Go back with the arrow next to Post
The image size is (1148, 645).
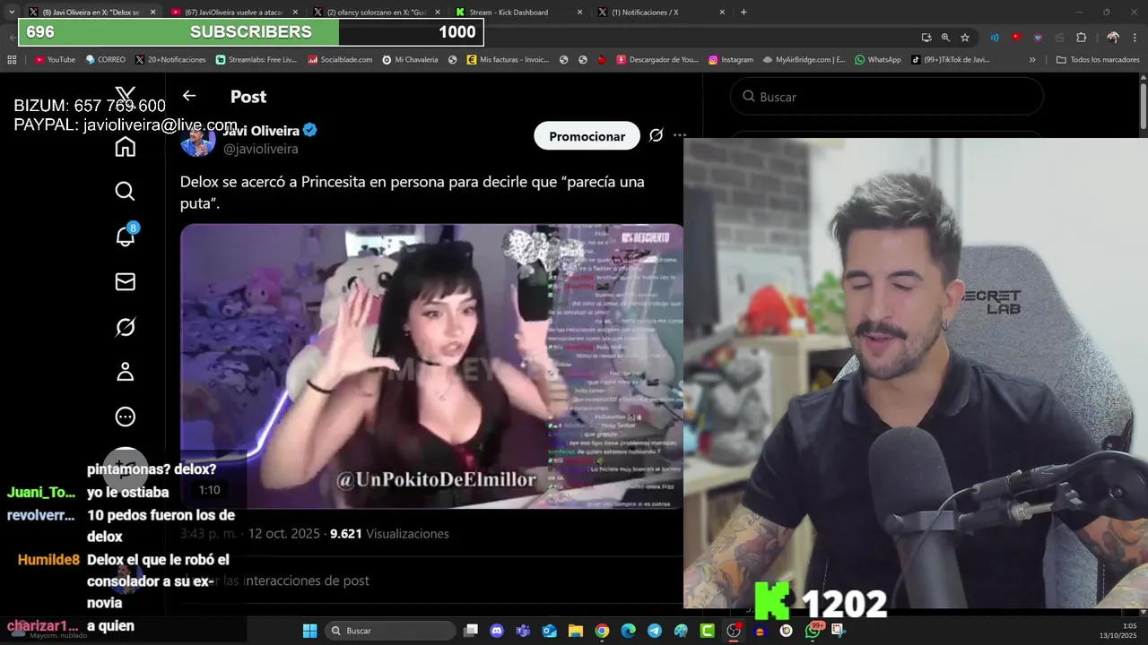(x=189, y=96)
